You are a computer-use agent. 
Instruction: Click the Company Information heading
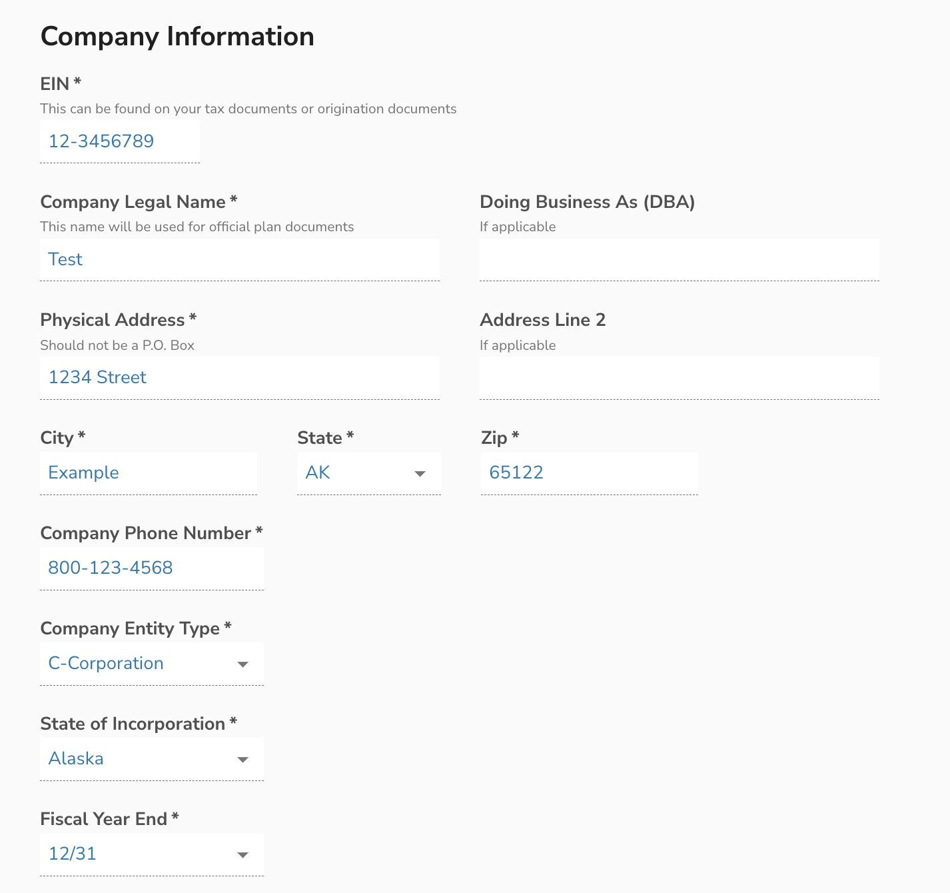coord(177,37)
